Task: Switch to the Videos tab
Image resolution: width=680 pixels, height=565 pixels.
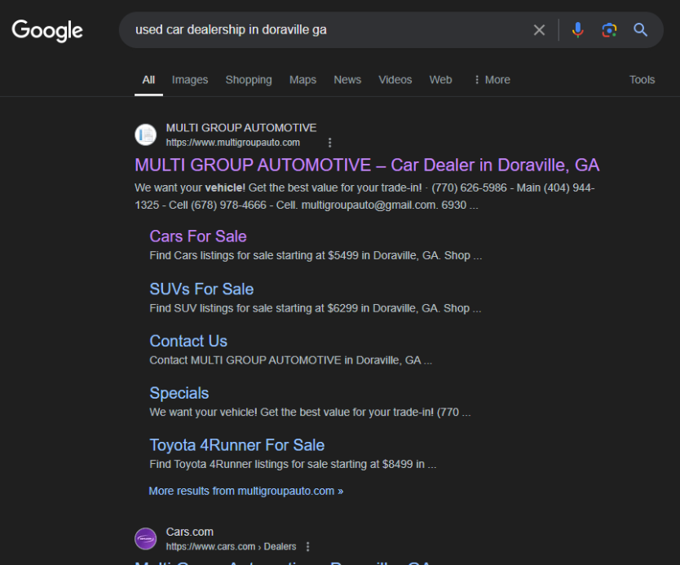Action: coord(395,80)
